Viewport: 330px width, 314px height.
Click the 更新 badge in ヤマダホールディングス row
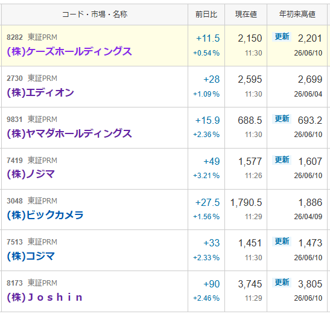[x=282, y=119]
